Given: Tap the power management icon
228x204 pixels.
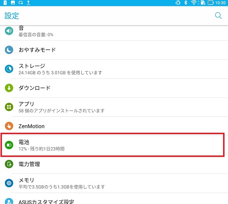Looking at the screenshot, I should tap(9, 164).
